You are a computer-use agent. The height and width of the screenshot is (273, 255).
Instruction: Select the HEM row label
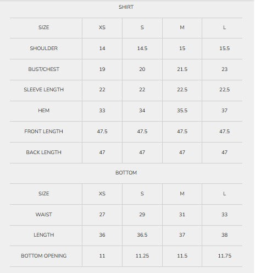44,111
